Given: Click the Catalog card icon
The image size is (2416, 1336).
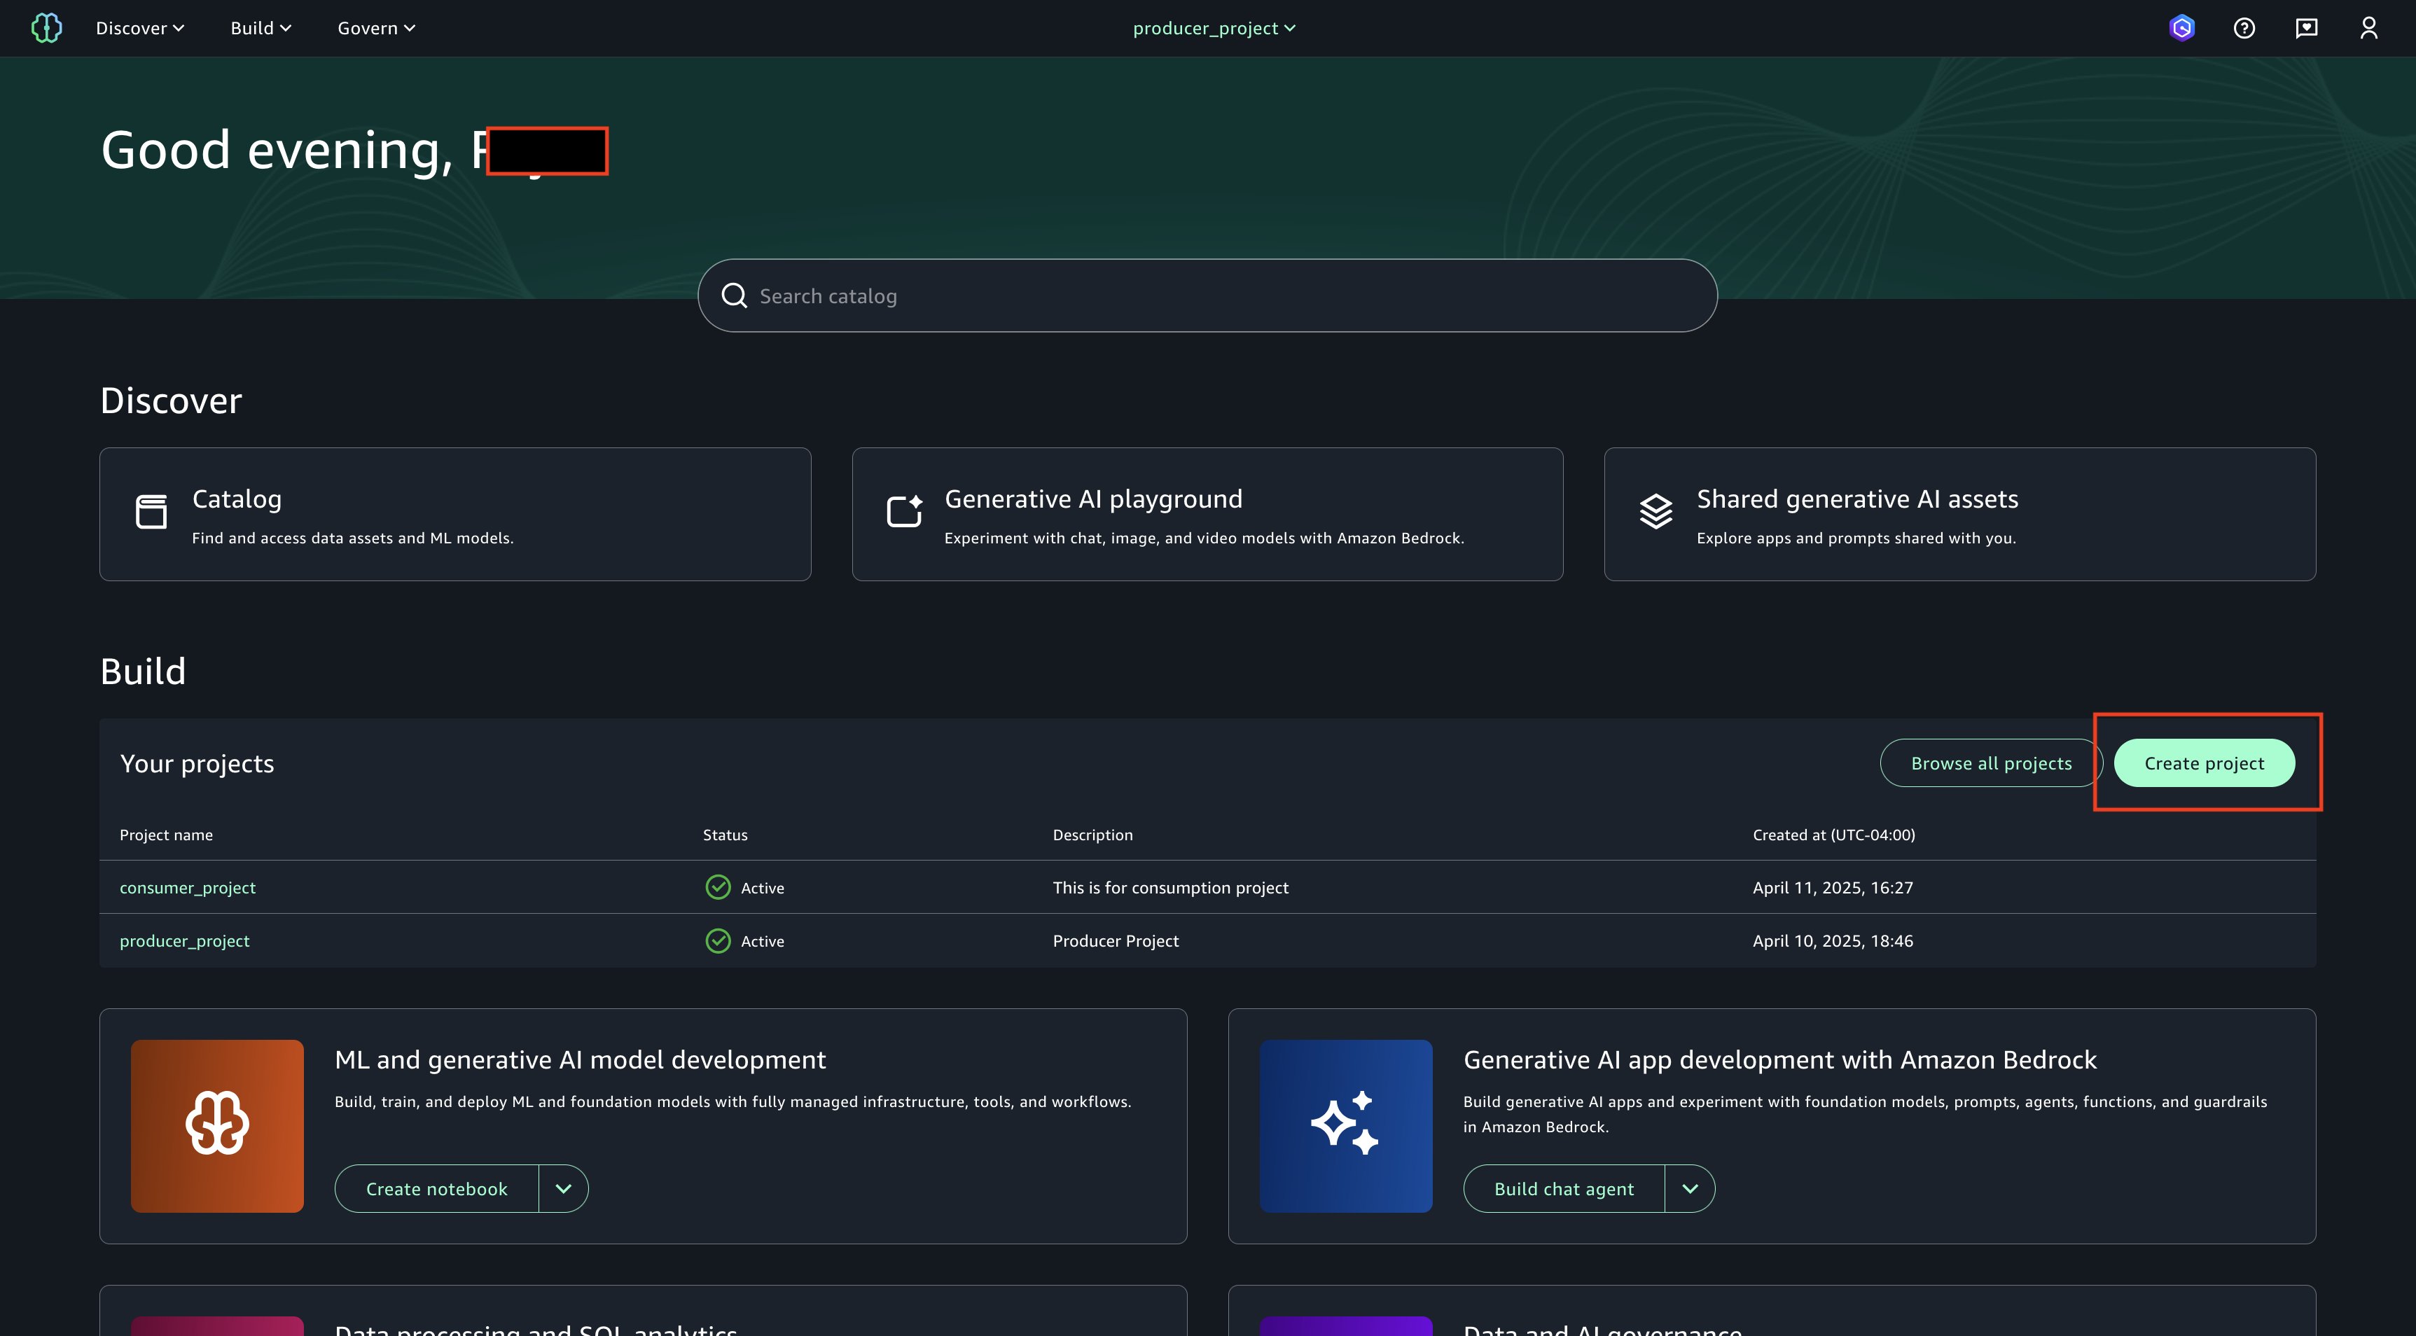Looking at the screenshot, I should click(x=151, y=512).
